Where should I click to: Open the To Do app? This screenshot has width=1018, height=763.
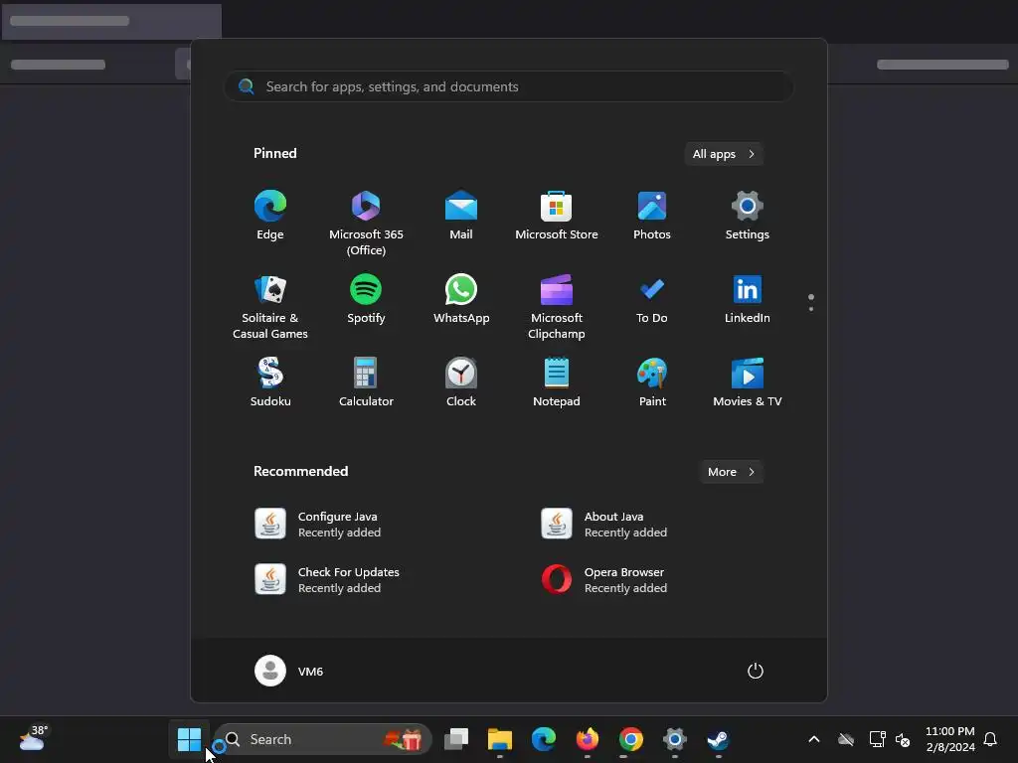tap(652, 300)
